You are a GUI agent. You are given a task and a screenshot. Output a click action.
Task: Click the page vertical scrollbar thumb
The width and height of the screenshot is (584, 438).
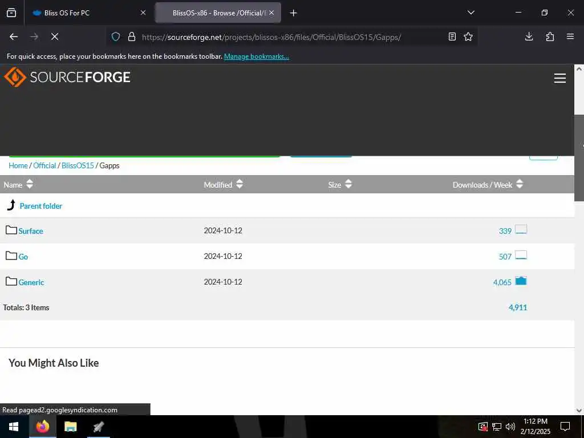tap(579, 158)
